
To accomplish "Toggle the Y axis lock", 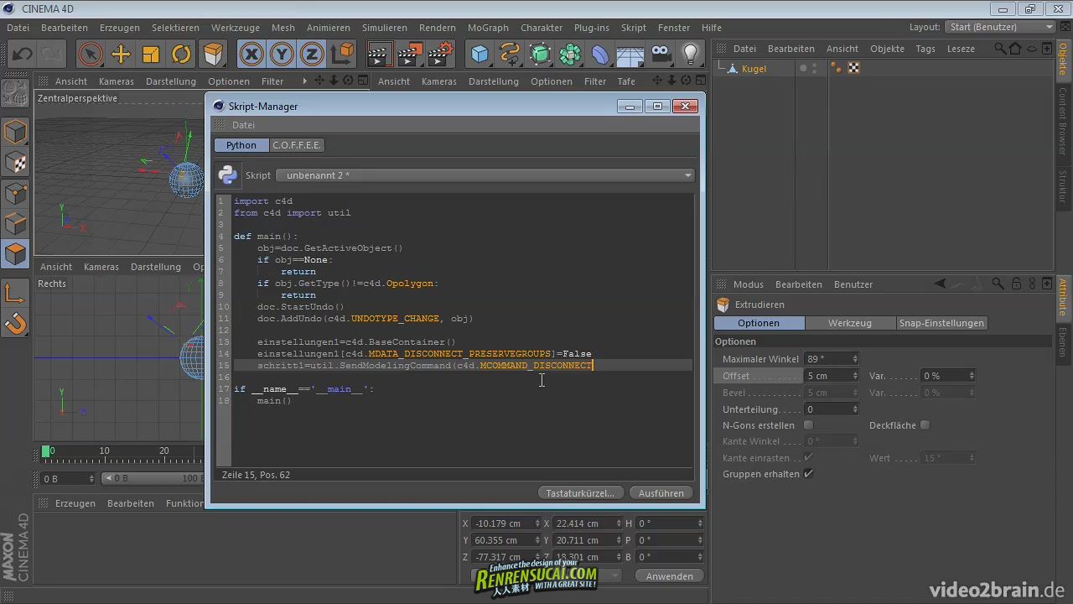I will (x=282, y=55).
